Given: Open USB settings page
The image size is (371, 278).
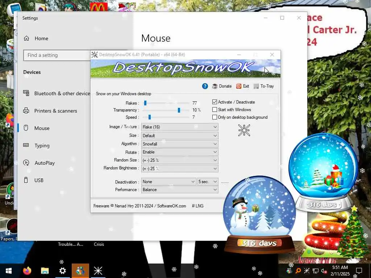Looking at the screenshot, I should pyautogui.click(x=39, y=180).
